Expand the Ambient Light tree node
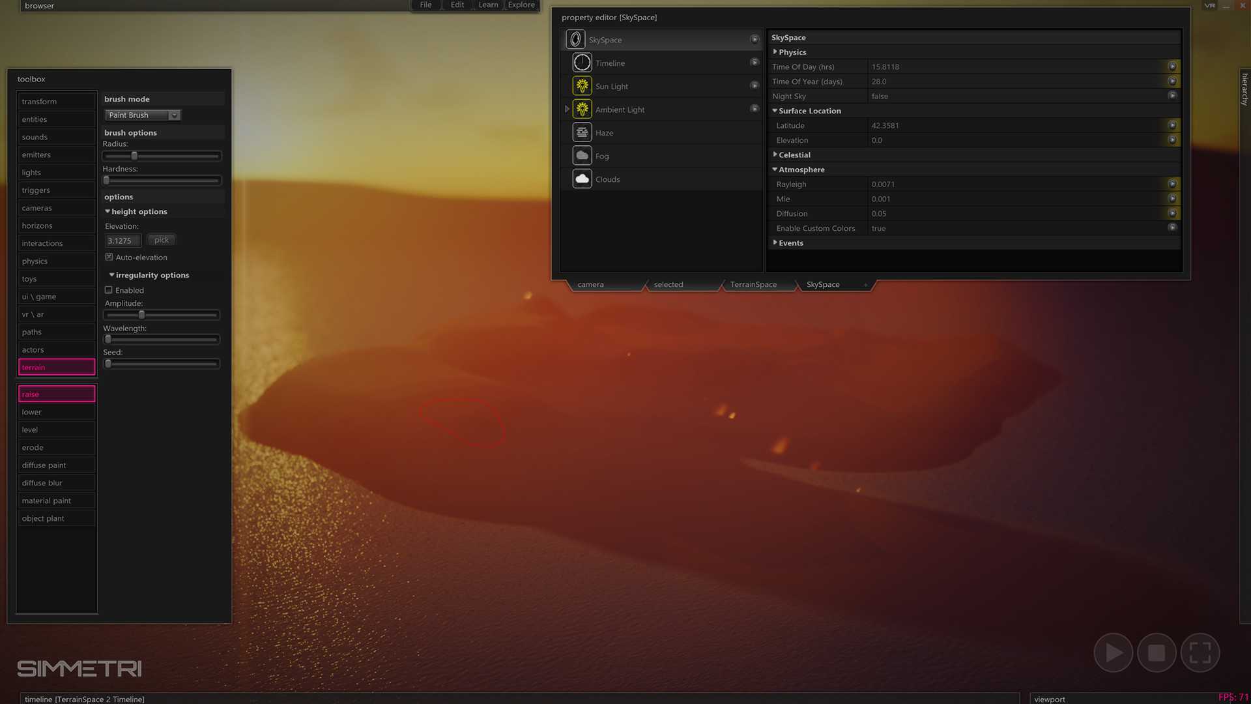 [567, 110]
